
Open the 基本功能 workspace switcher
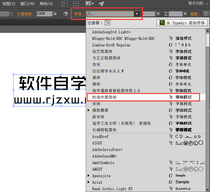[x=198, y=3]
